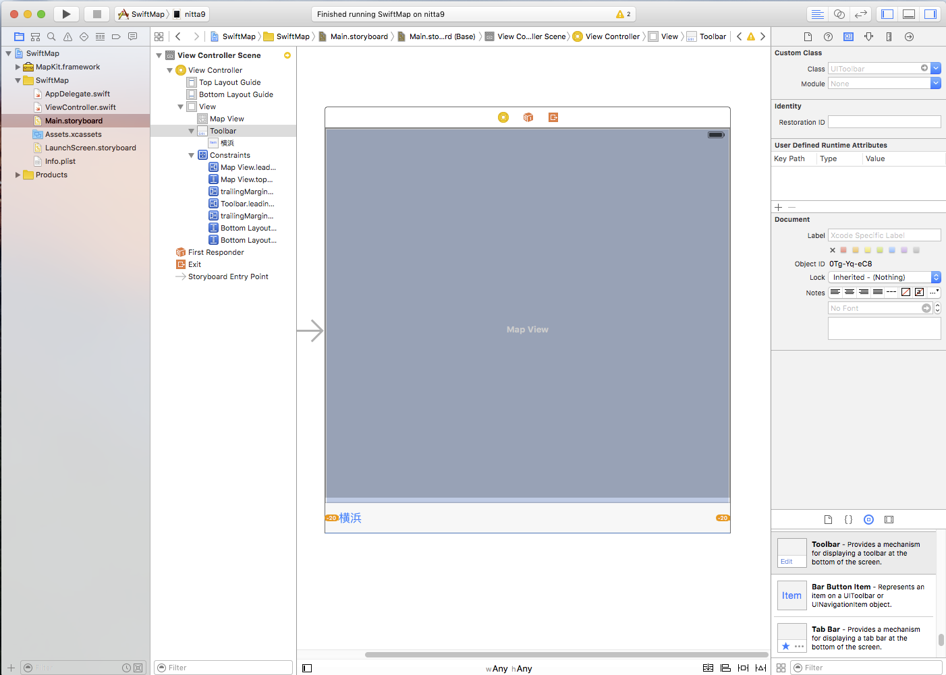The image size is (946, 675).
Task: Open the Assistant editor
Action: click(839, 14)
